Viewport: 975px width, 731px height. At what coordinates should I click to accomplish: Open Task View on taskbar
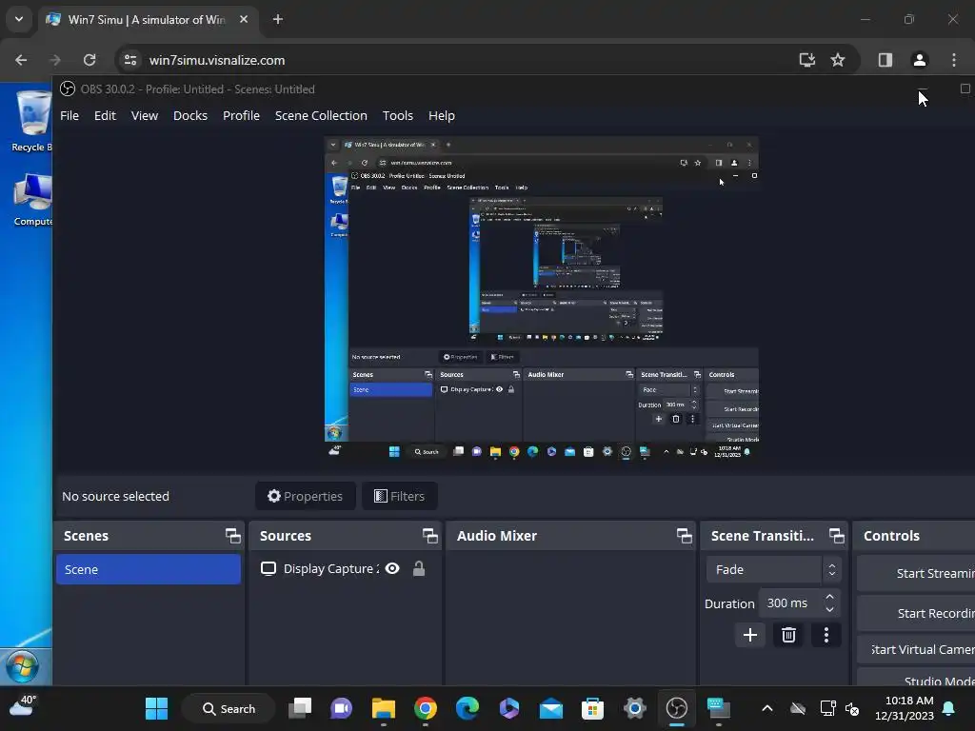(x=300, y=708)
